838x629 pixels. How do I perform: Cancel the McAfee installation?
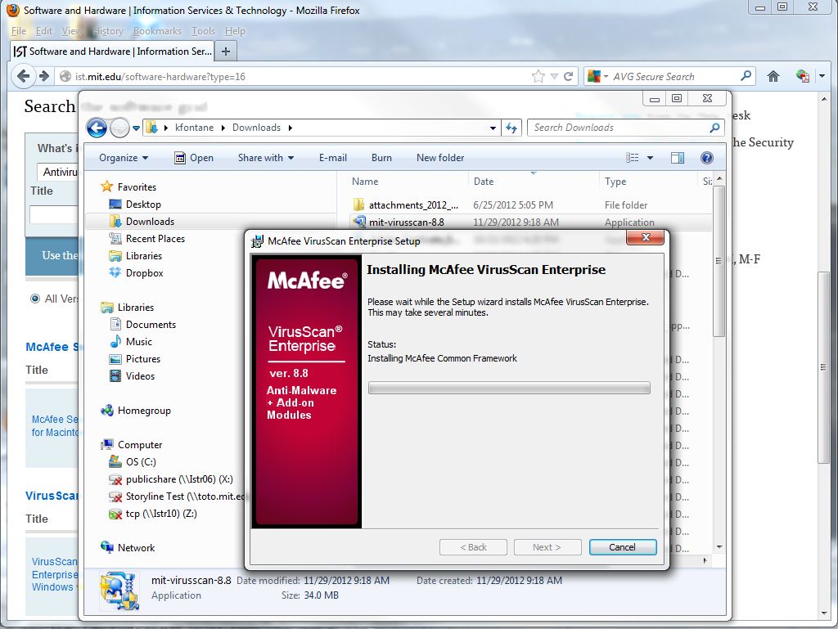point(622,547)
